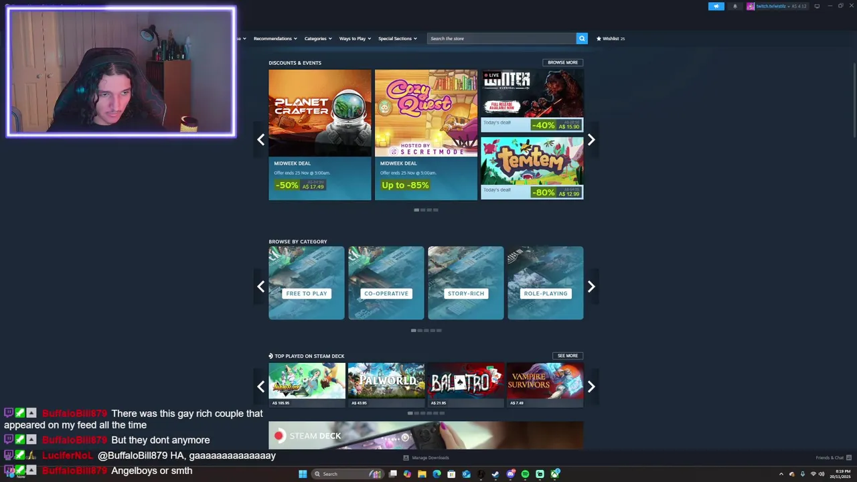The image size is (857, 482).
Task: Launch Microsoft Edge from the taskbar
Action: 437,474
